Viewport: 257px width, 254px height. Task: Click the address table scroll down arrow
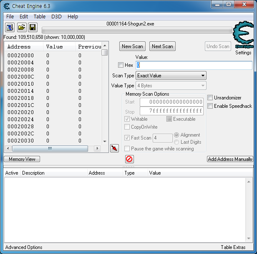point(249,238)
